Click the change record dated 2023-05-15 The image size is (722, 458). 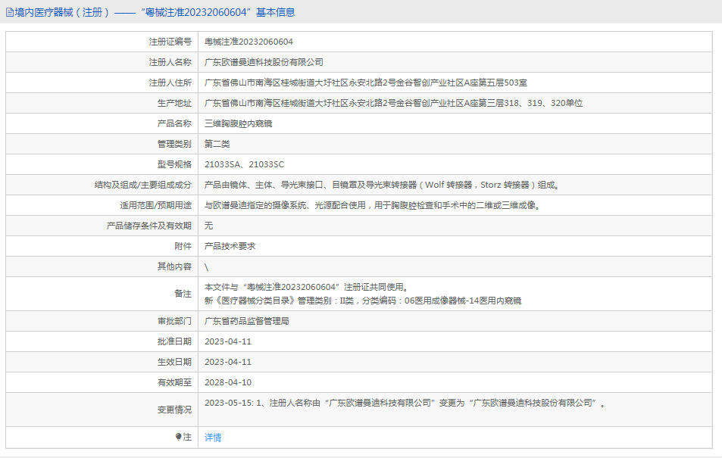(405, 403)
